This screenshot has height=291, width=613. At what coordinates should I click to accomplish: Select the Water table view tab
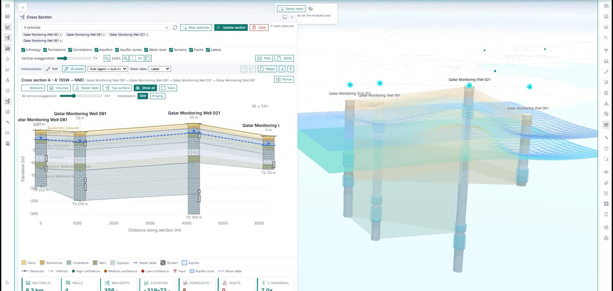click(87, 88)
